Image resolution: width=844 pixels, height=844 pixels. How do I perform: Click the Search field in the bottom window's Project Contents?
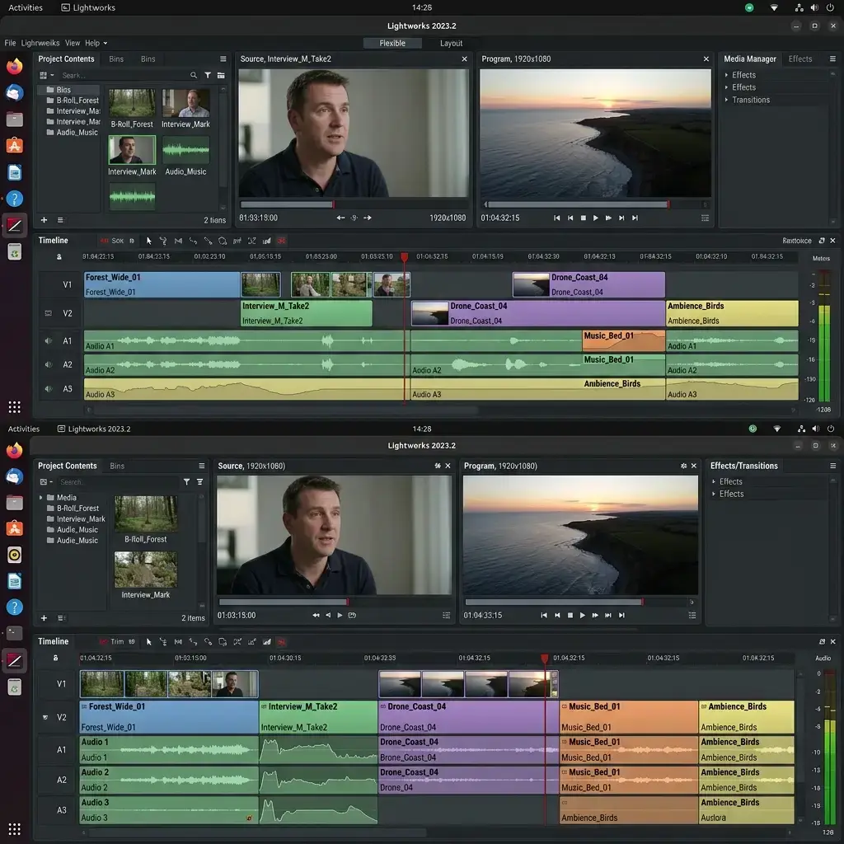pyautogui.click(x=117, y=481)
